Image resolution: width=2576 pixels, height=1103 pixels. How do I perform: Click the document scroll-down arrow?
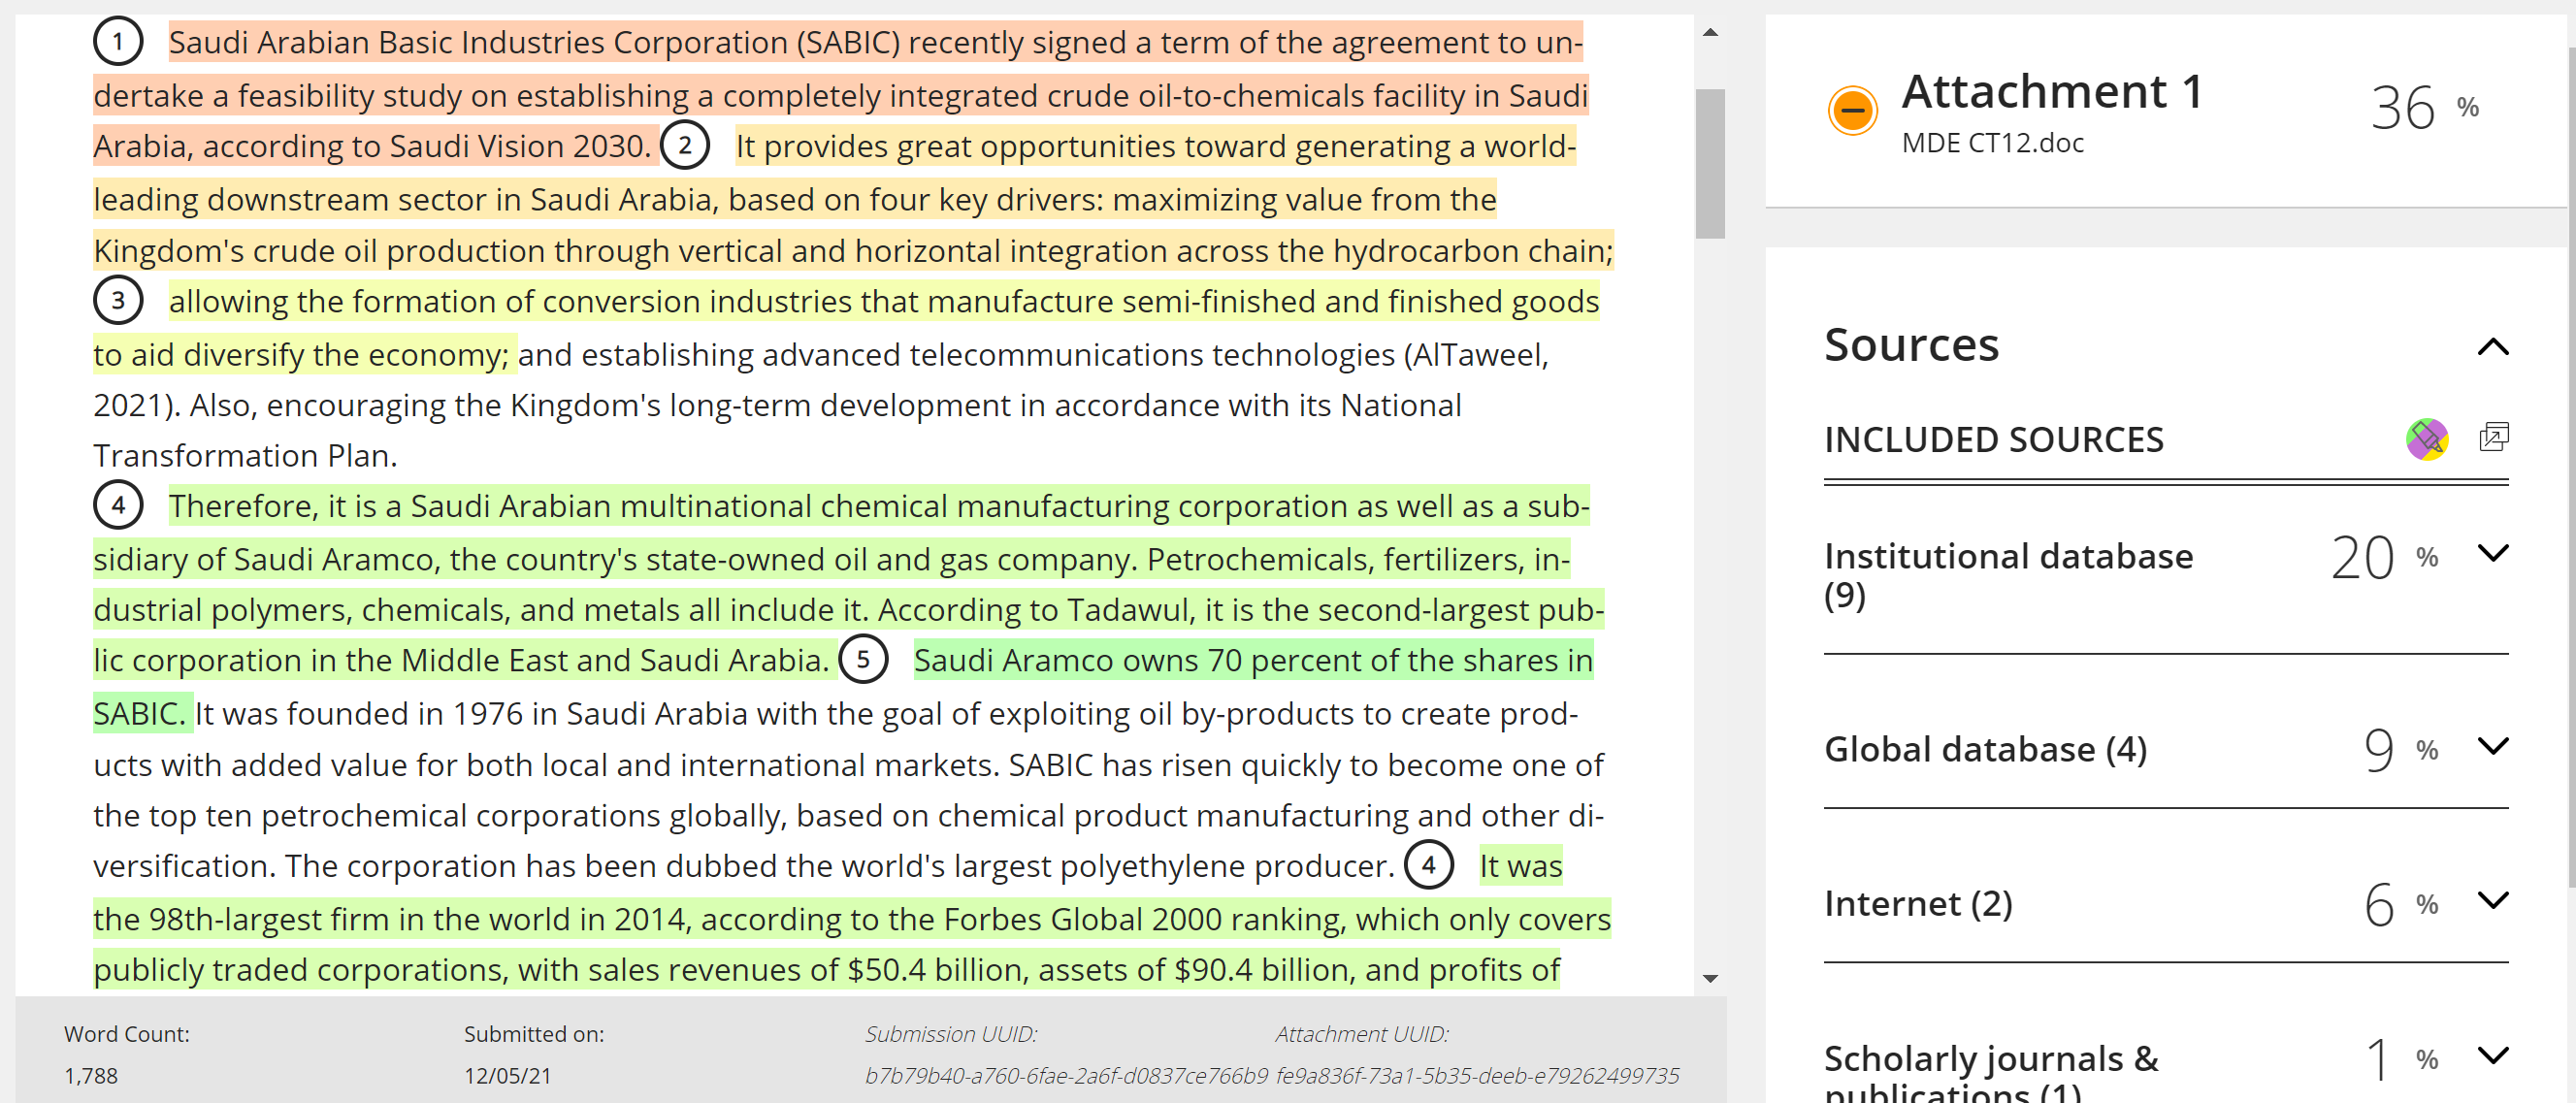[1710, 979]
